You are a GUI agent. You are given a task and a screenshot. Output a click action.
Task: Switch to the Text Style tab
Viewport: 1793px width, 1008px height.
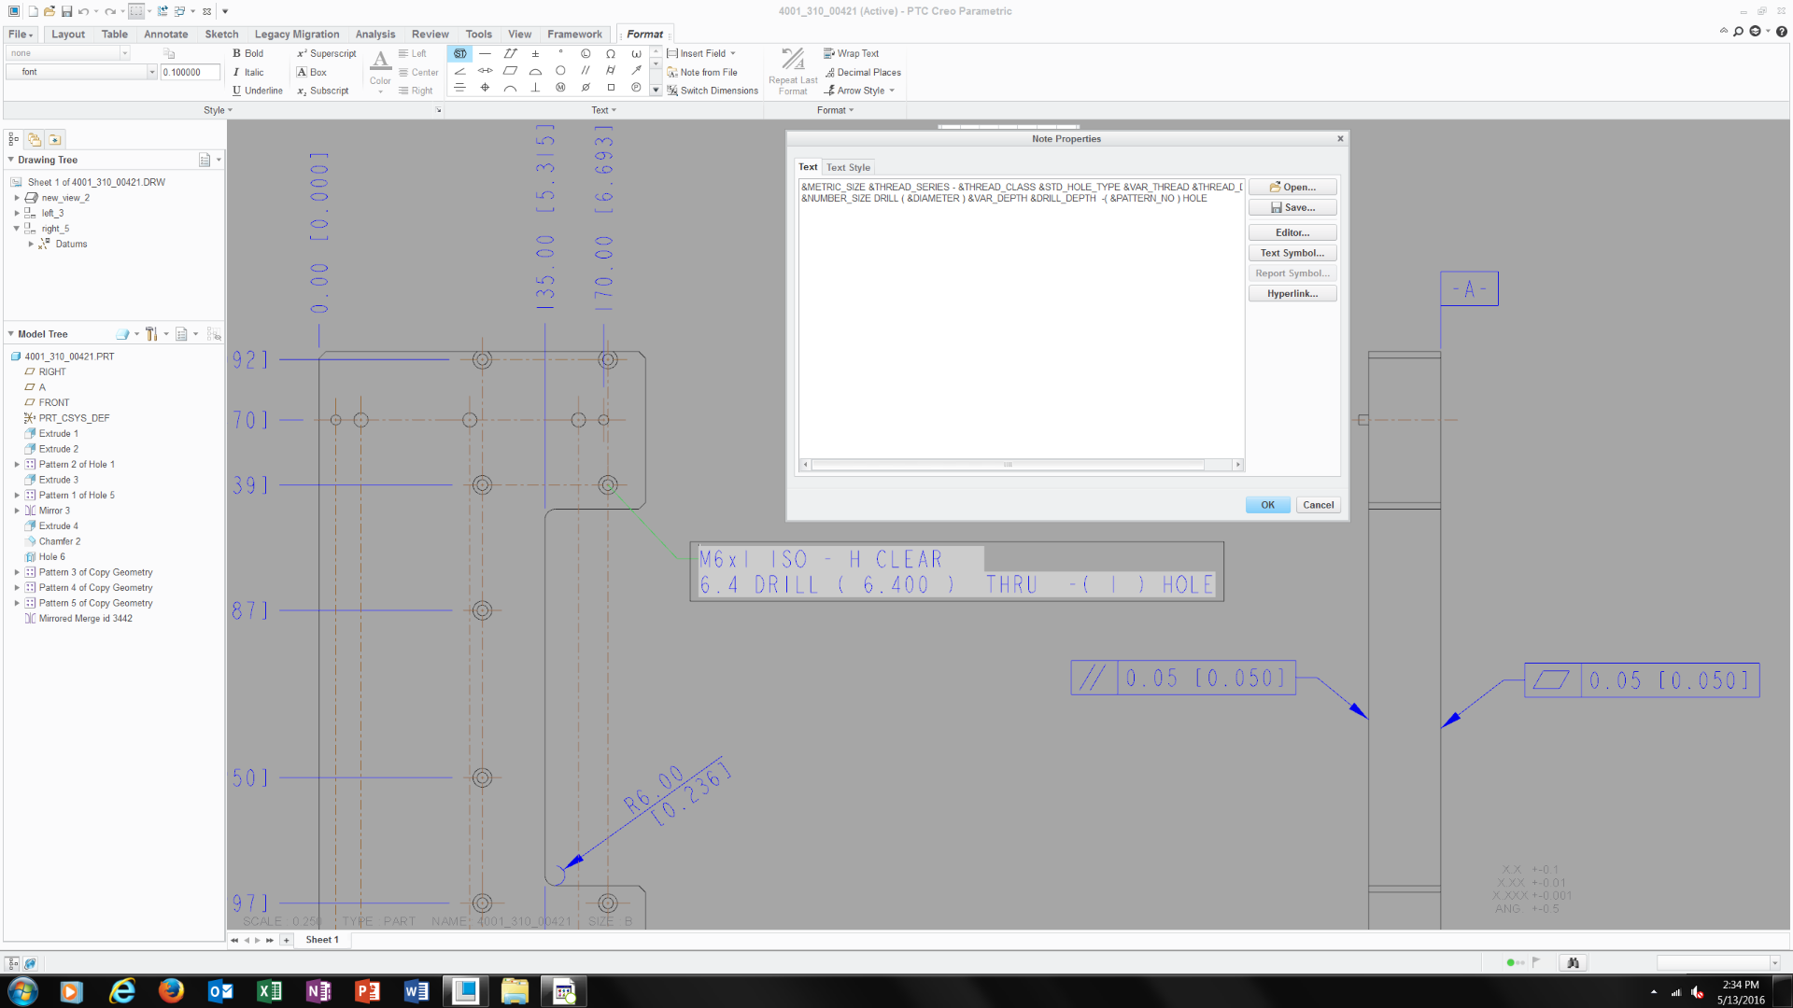[x=848, y=168]
